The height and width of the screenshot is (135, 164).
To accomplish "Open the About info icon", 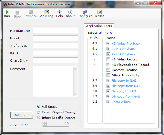I will click(70, 12).
